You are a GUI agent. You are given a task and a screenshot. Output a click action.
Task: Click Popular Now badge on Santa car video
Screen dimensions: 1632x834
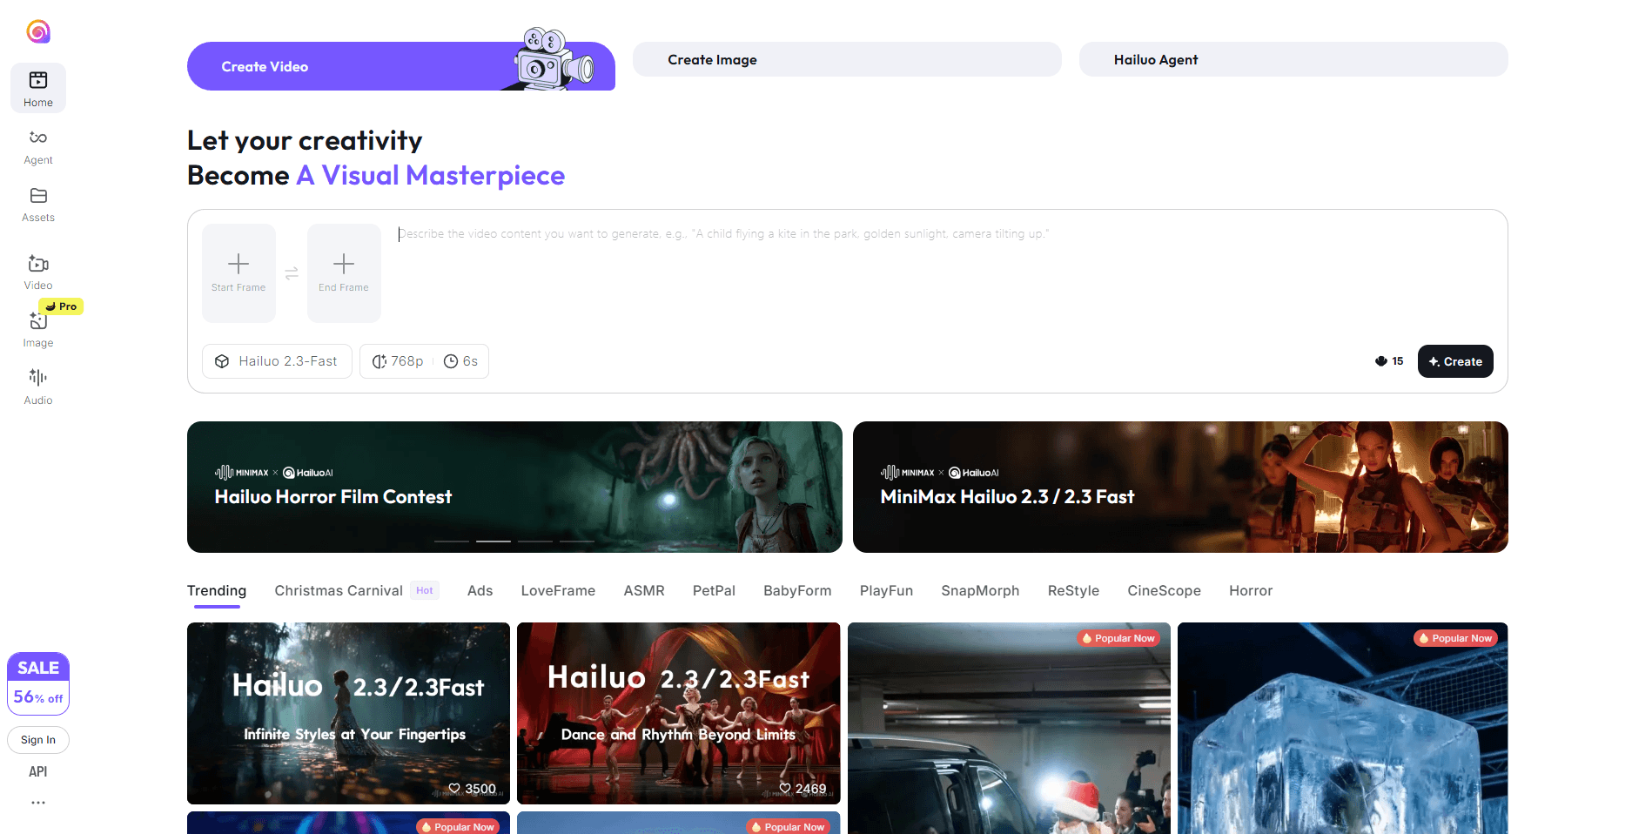coord(1118,638)
